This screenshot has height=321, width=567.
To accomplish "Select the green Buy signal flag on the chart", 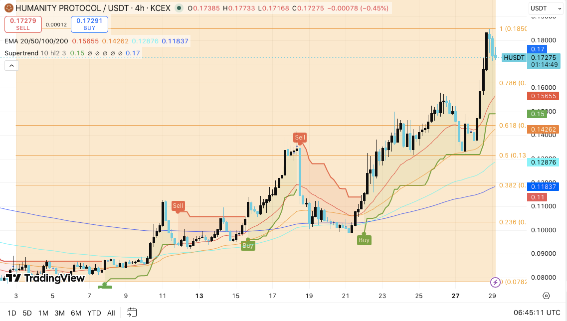I will [x=364, y=240].
